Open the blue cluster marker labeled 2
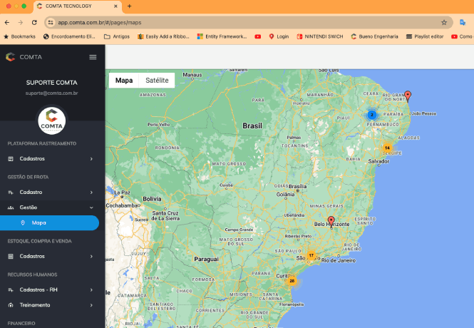474x328 pixels. pyautogui.click(x=372, y=115)
